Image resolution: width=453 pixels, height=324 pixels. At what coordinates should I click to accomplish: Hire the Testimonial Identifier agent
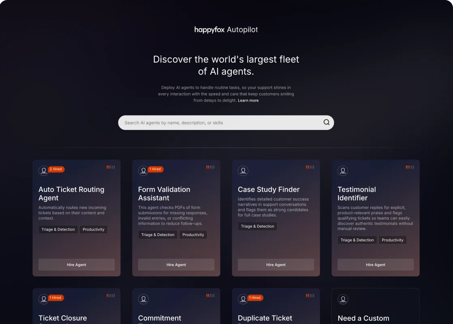click(x=376, y=265)
